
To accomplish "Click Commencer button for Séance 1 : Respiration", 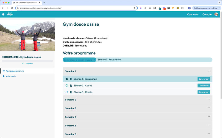I will 204,79.
